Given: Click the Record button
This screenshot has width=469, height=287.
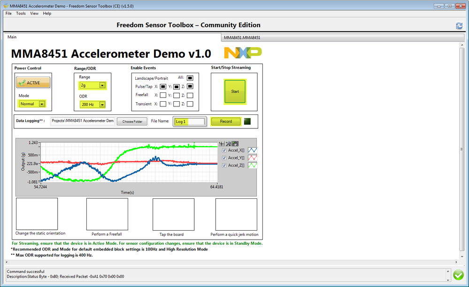Looking at the screenshot, I should (x=226, y=121).
